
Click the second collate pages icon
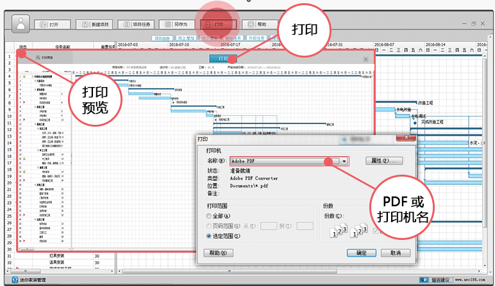tap(358, 231)
